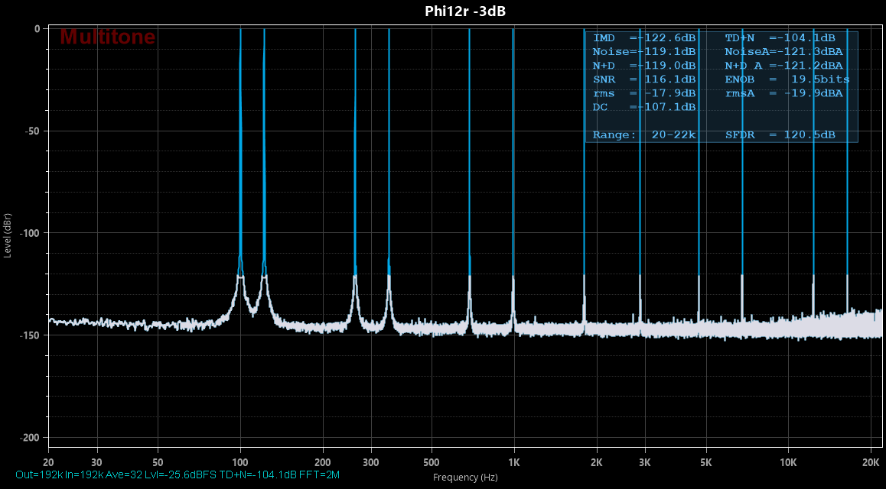
Task: Click the 500 frequency axis label
Action: (x=431, y=463)
